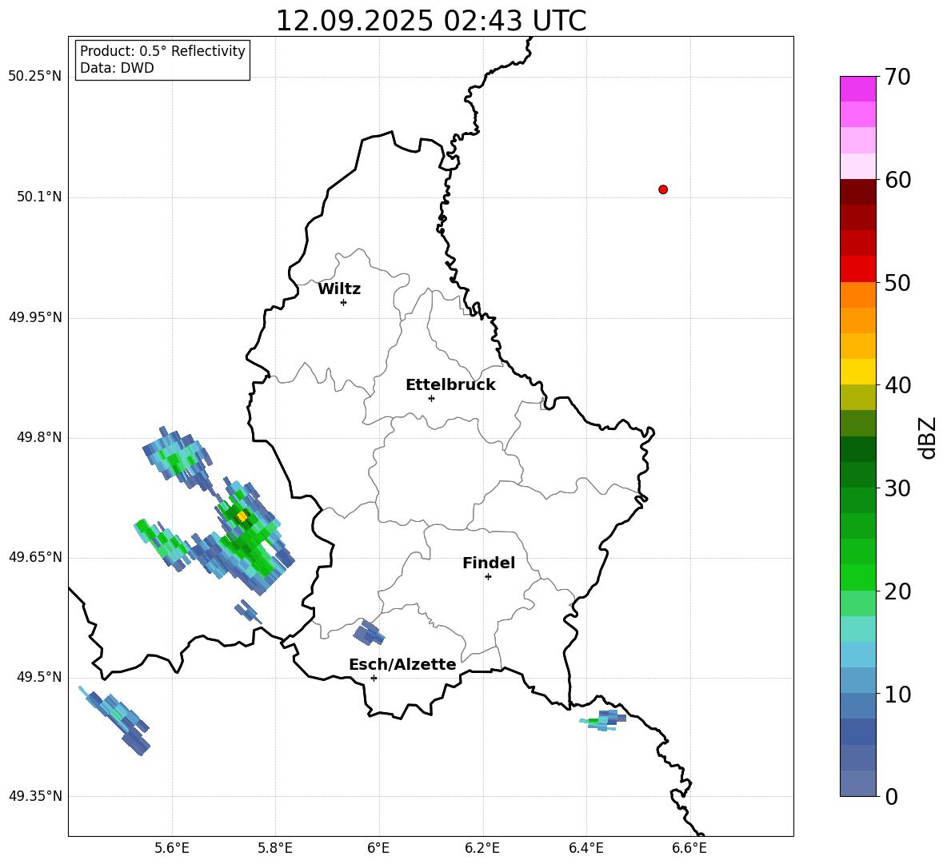Click the red radar site dot
This screenshot has width=947, height=864.
[663, 189]
